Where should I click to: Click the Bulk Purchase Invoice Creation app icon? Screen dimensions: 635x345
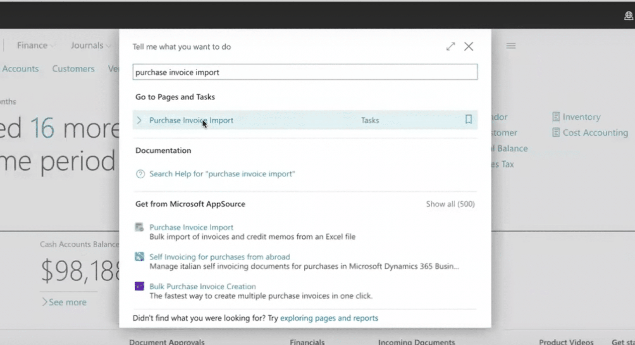pos(140,286)
